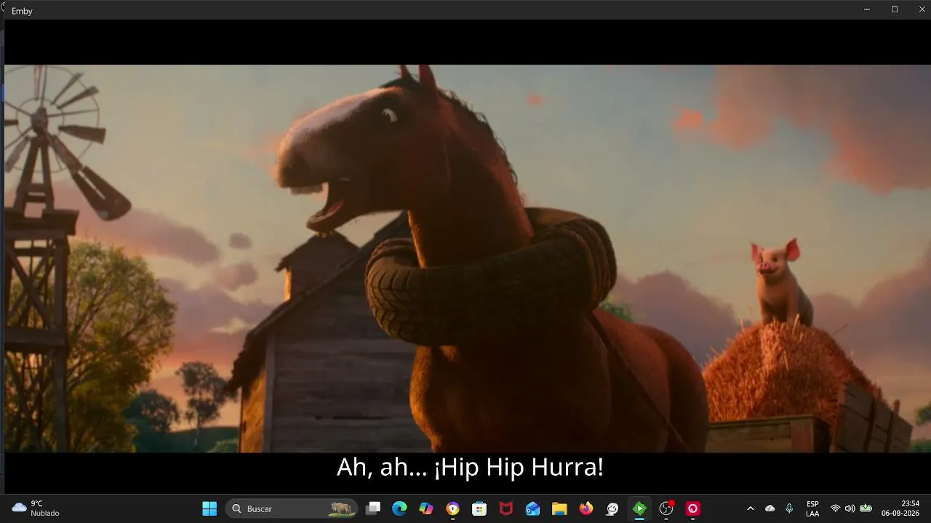Close the Emby window
Image resolution: width=931 pixels, height=523 pixels.
(922, 9)
